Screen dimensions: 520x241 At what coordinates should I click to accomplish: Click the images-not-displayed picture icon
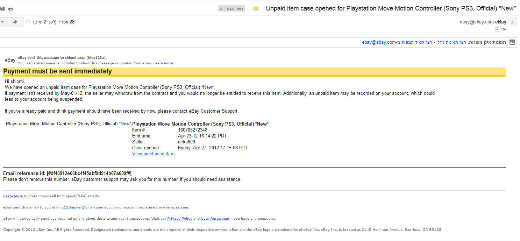coord(512,42)
